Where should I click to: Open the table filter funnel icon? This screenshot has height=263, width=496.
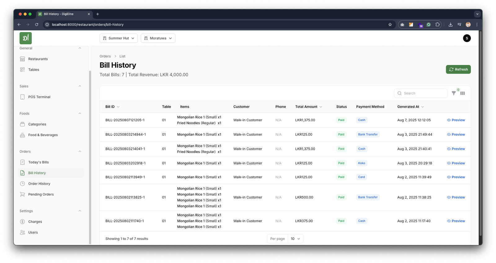454,93
